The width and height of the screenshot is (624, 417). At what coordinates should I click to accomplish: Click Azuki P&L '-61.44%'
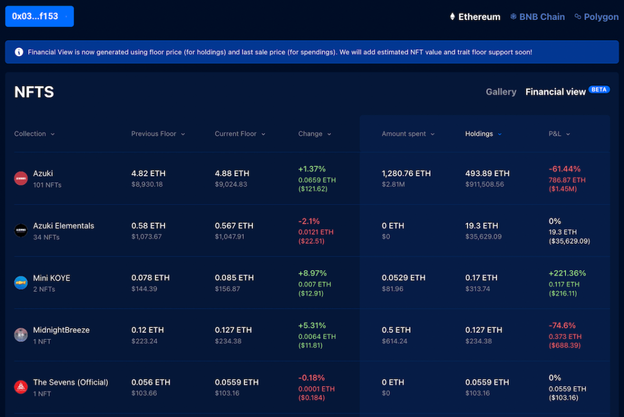(565, 169)
